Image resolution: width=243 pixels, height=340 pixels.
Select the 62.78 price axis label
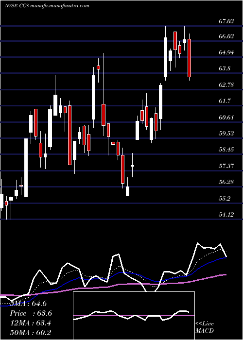pyautogui.click(x=226, y=85)
